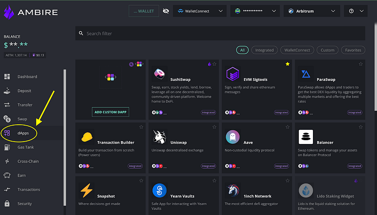Show SushiSwap supported networks ellipsis

pyautogui.click(x=165, y=113)
